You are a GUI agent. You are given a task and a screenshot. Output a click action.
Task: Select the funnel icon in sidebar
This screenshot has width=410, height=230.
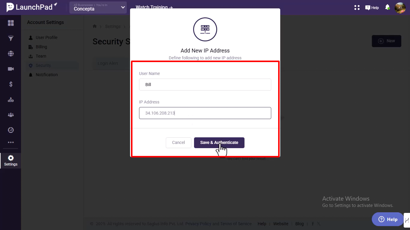tap(11, 38)
